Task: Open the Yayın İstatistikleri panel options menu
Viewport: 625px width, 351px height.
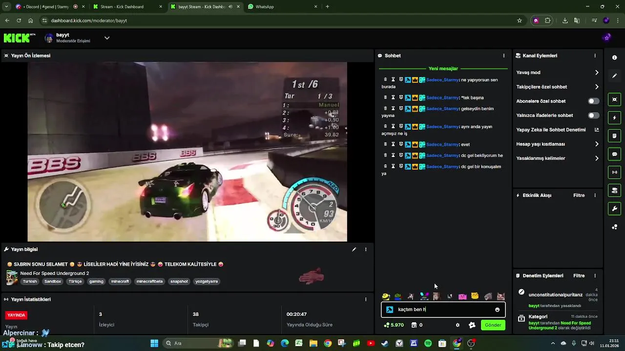Action: click(x=366, y=299)
